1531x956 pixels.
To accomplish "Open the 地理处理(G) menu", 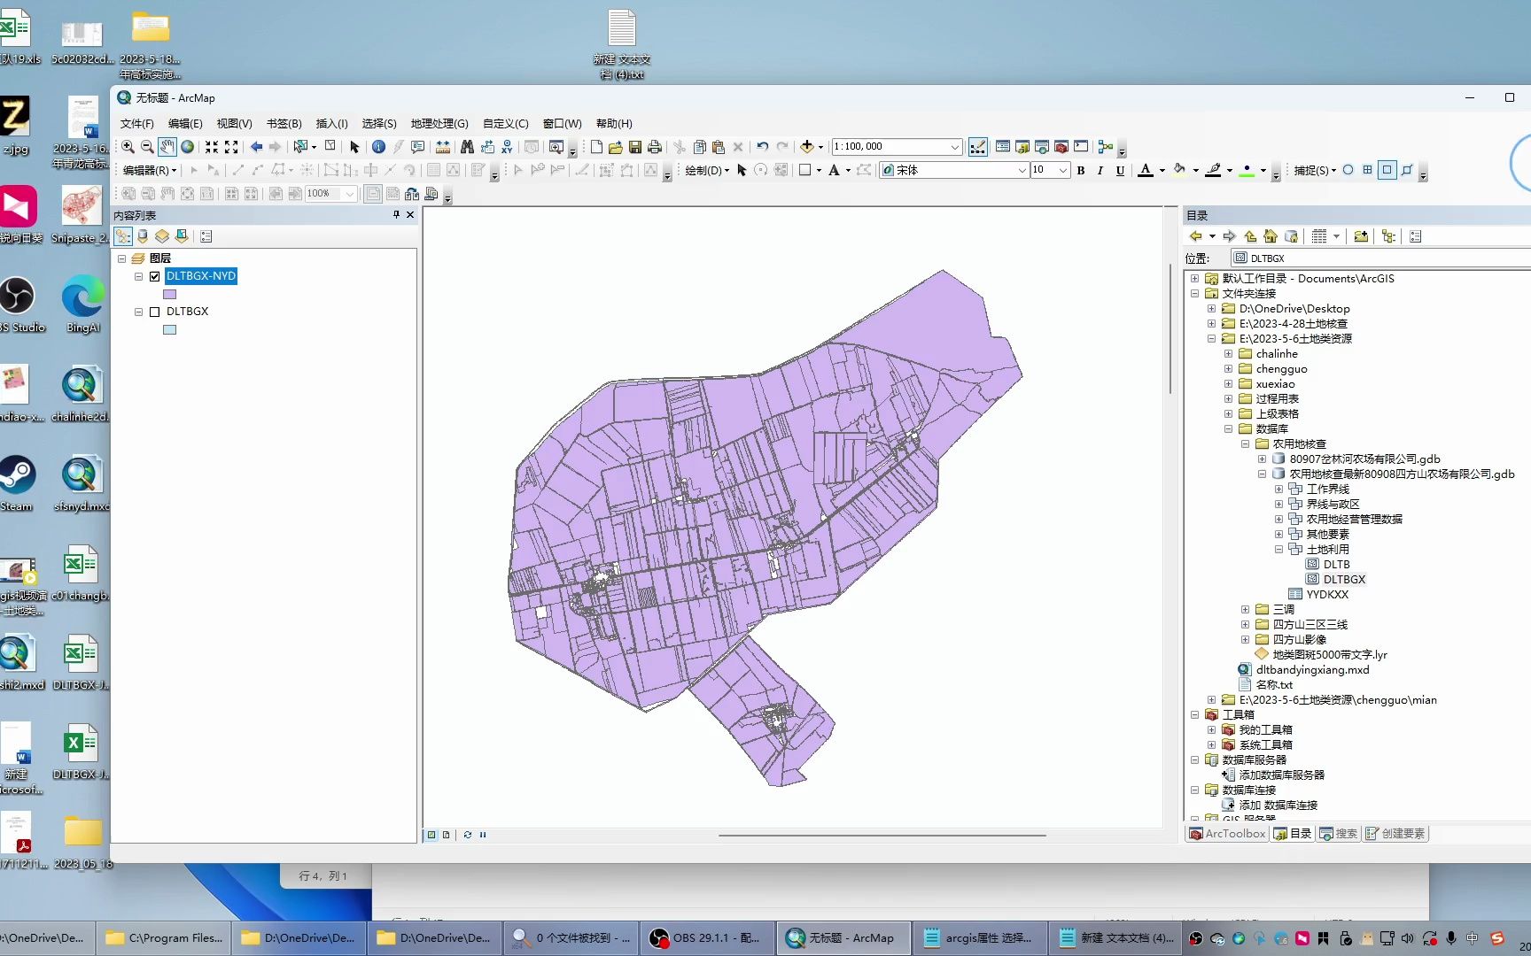I will pyautogui.click(x=439, y=123).
